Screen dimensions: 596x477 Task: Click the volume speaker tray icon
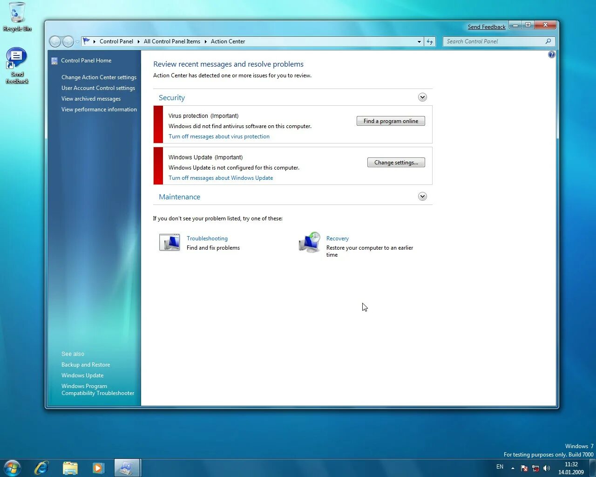point(547,468)
